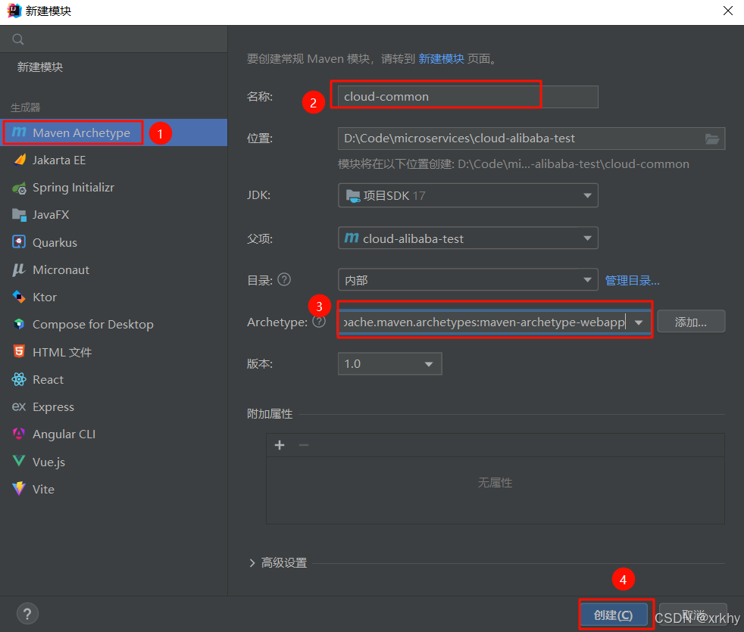Click the search magnifier icon
The height and width of the screenshot is (632, 744).
click(18, 39)
